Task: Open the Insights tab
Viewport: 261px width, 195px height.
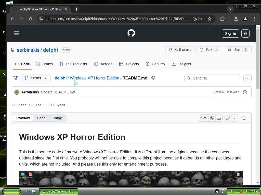Action: [x=181, y=64]
